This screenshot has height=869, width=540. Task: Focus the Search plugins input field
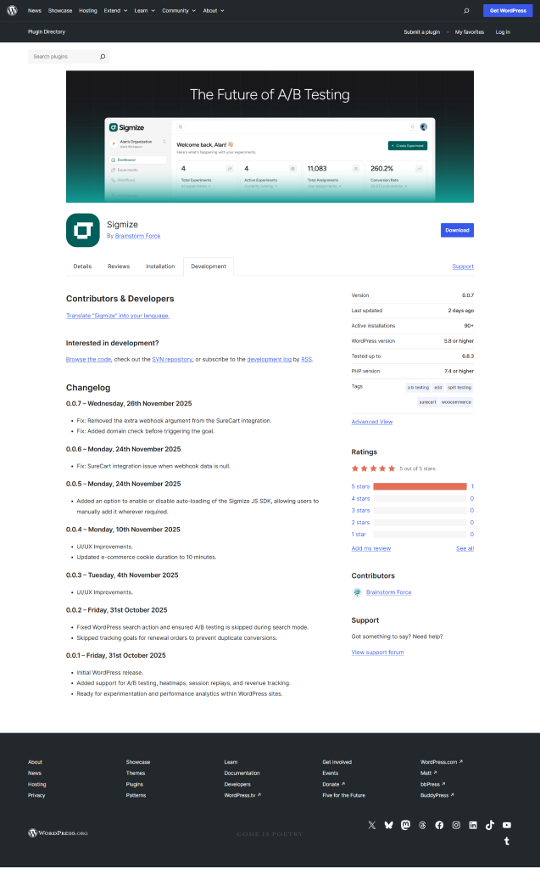[63, 57]
